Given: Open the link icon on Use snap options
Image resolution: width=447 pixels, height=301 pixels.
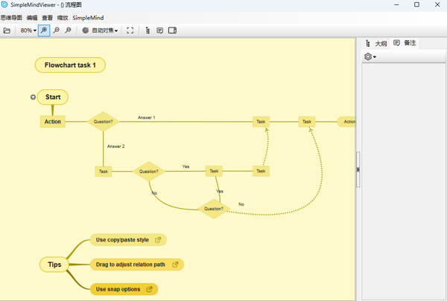Looking at the screenshot, I should pyautogui.click(x=149, y=289).
